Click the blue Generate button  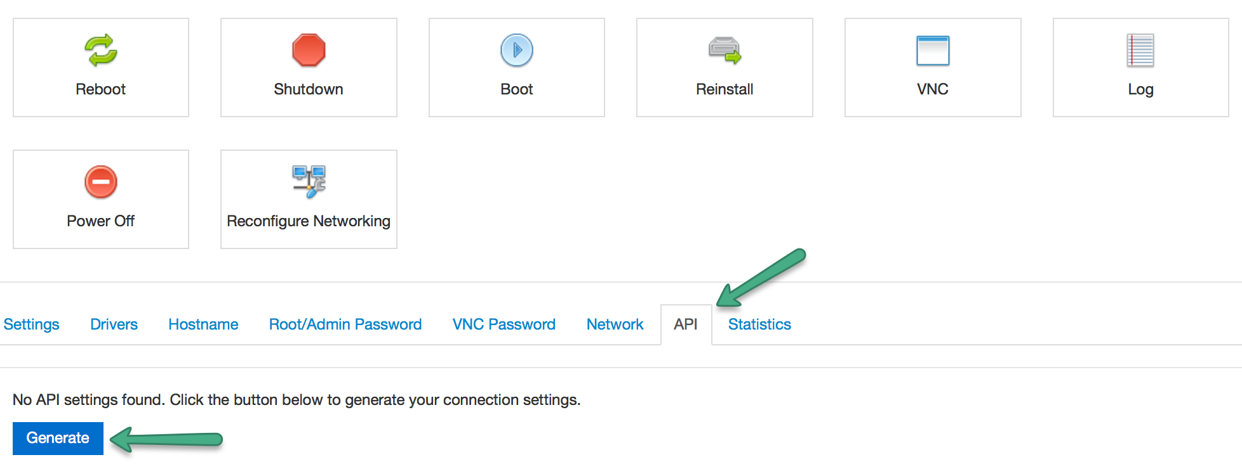[x=58, y=438]
